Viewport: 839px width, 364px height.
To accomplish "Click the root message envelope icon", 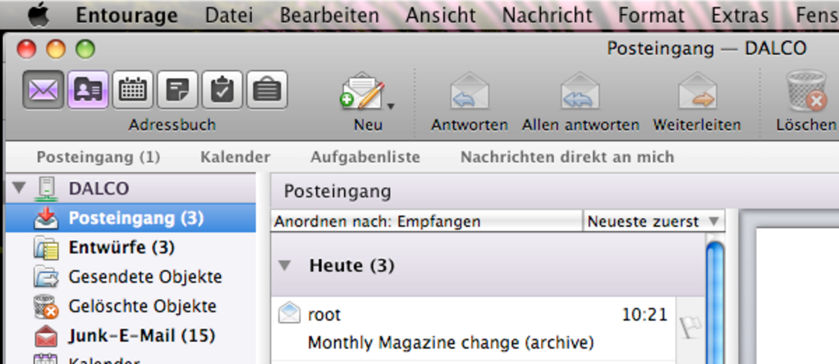I will click(x=290, y=313).
